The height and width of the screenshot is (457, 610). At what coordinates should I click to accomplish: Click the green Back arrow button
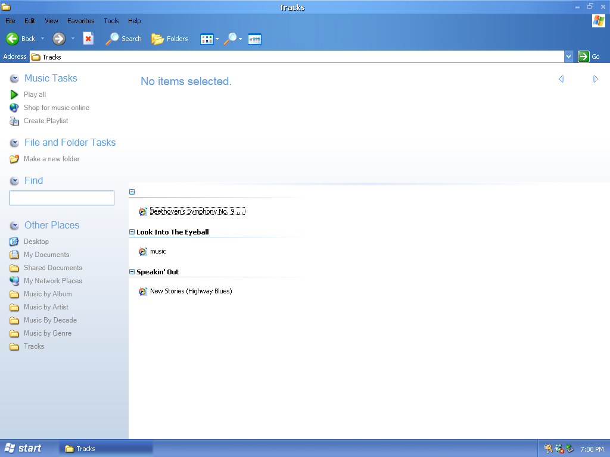point(13,39)
